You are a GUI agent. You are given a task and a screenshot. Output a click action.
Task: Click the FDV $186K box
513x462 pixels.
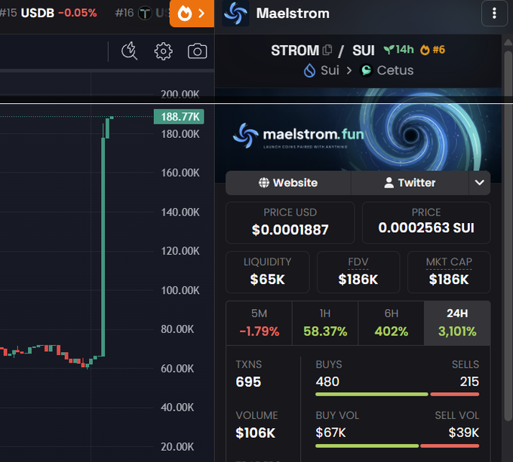pyautogui.click(x=358, y=272)
